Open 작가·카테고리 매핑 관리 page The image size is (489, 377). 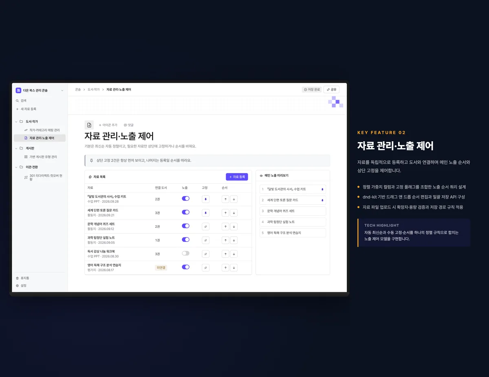tap(40, 130)
